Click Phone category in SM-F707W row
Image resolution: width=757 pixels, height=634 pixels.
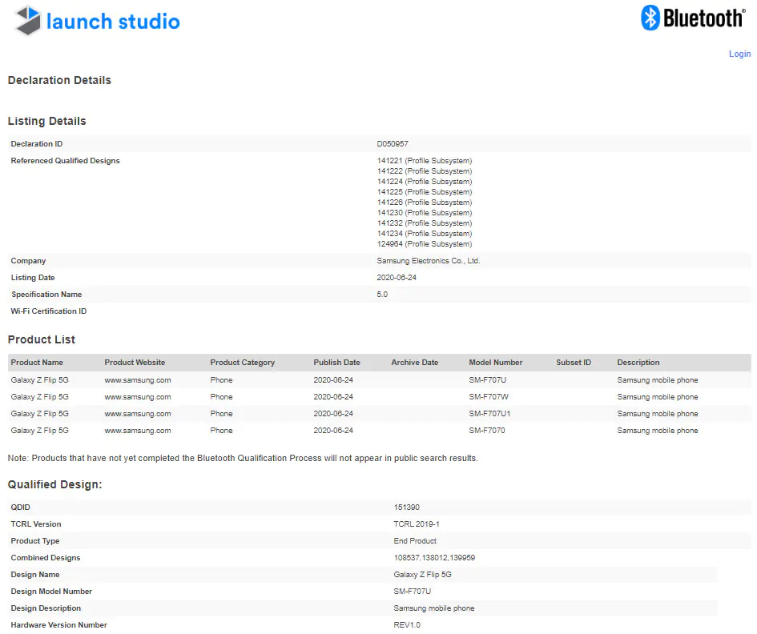coord(221,397)
